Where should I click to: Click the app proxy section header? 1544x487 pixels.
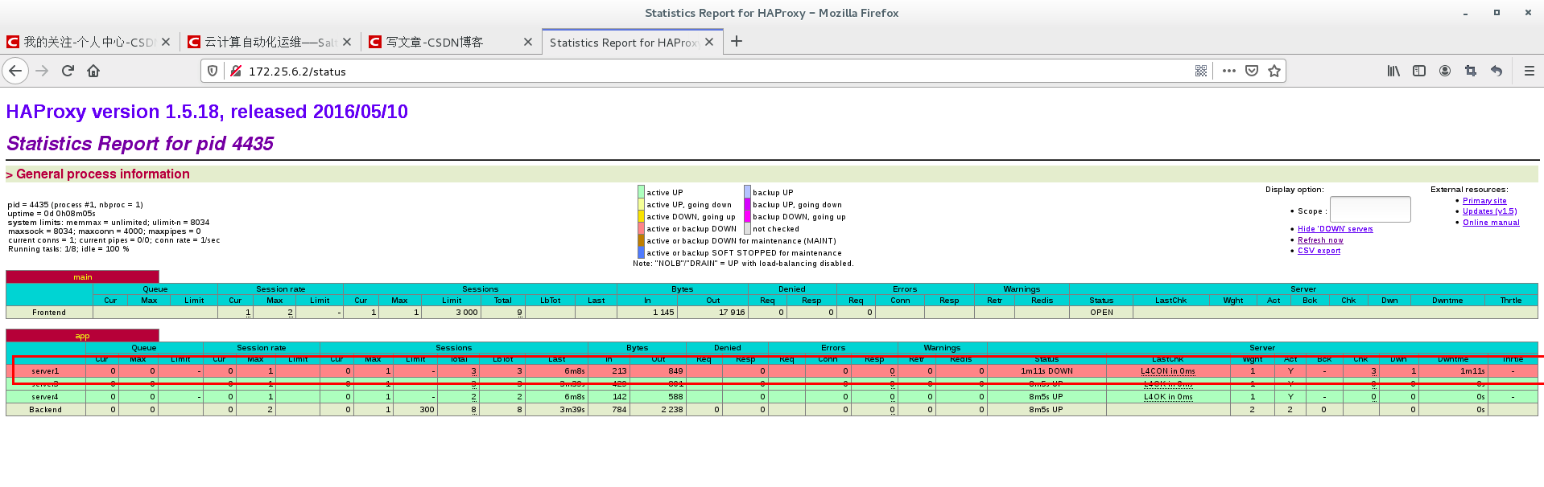82,336
